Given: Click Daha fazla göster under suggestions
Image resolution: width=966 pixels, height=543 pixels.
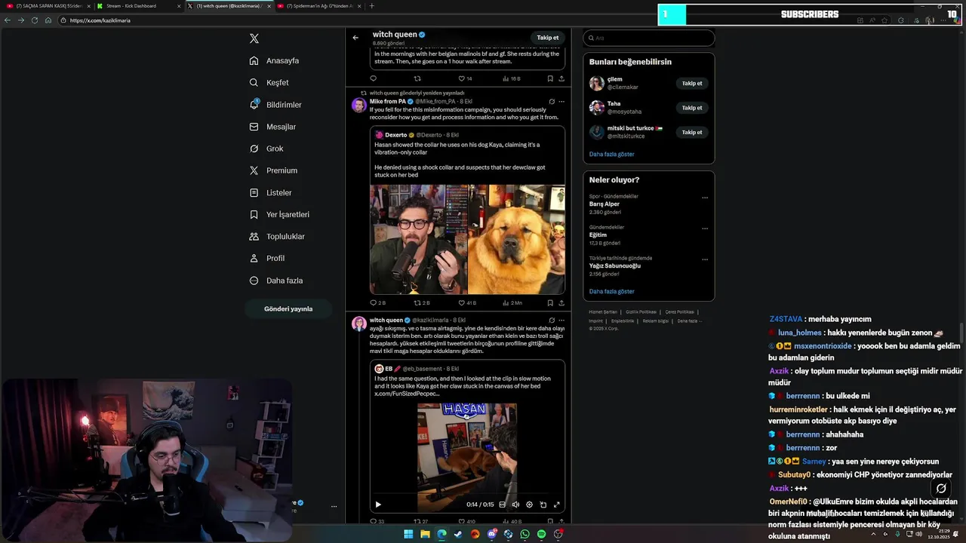Looking at the screenshot, I should pos(611,154).
